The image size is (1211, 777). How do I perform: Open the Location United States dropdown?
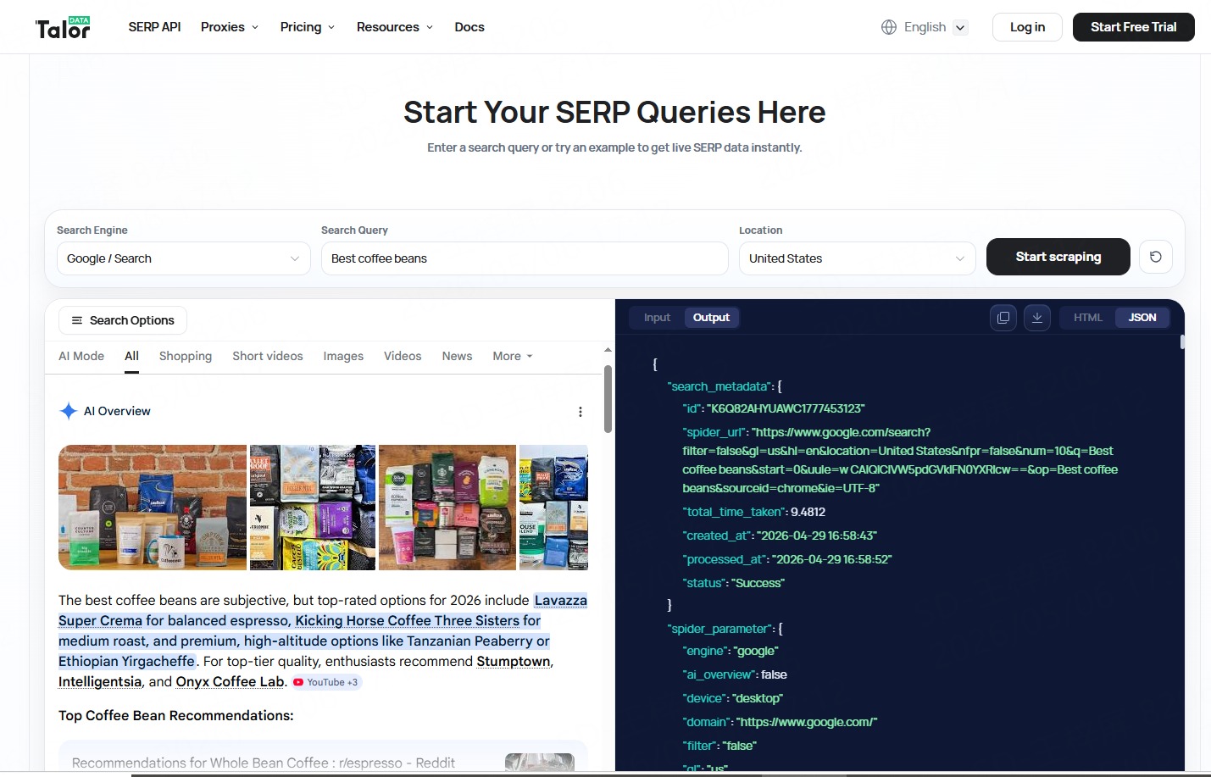tap(858, 258)
